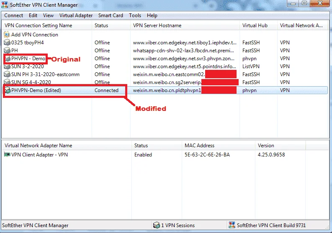Click hostname weixin.m.weibo.cn.pldtphvpn1
Image resolution: width=332 pixels, height=233 pixels.
(167, 90)
